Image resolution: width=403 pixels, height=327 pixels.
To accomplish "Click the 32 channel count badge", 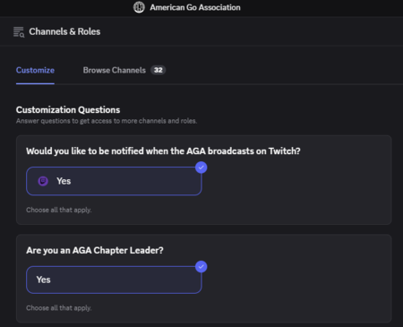I will 158,70.
